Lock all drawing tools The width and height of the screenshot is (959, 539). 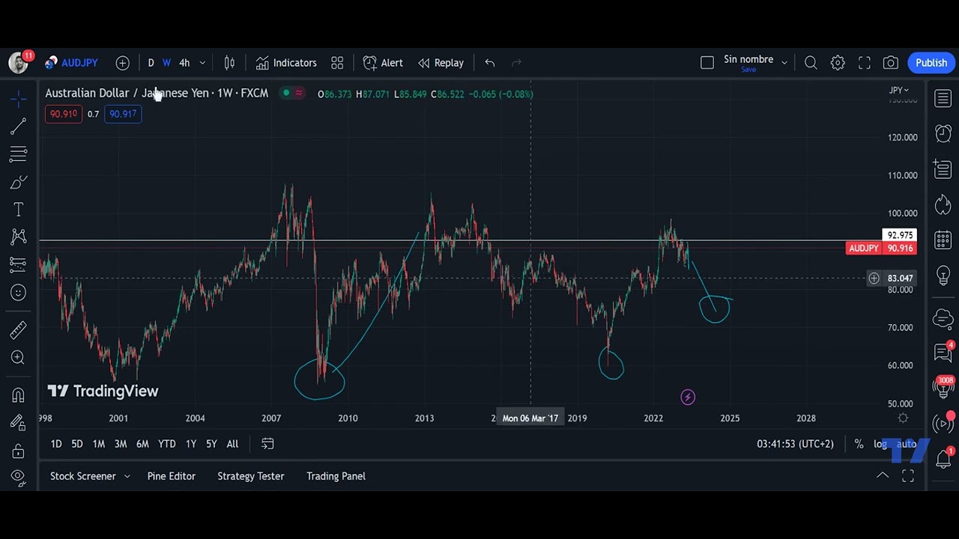[19, 451]
